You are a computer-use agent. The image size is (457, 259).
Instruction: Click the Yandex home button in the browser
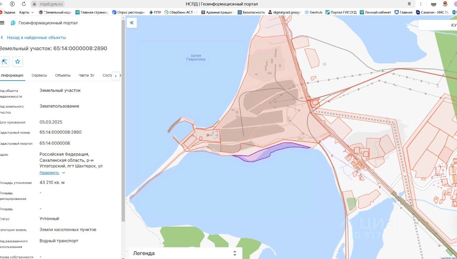coord(12,4)
